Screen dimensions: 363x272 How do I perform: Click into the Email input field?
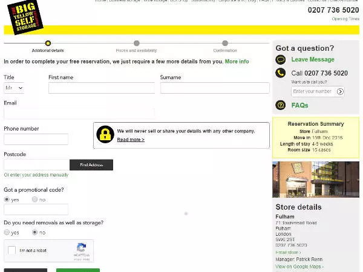79,114
